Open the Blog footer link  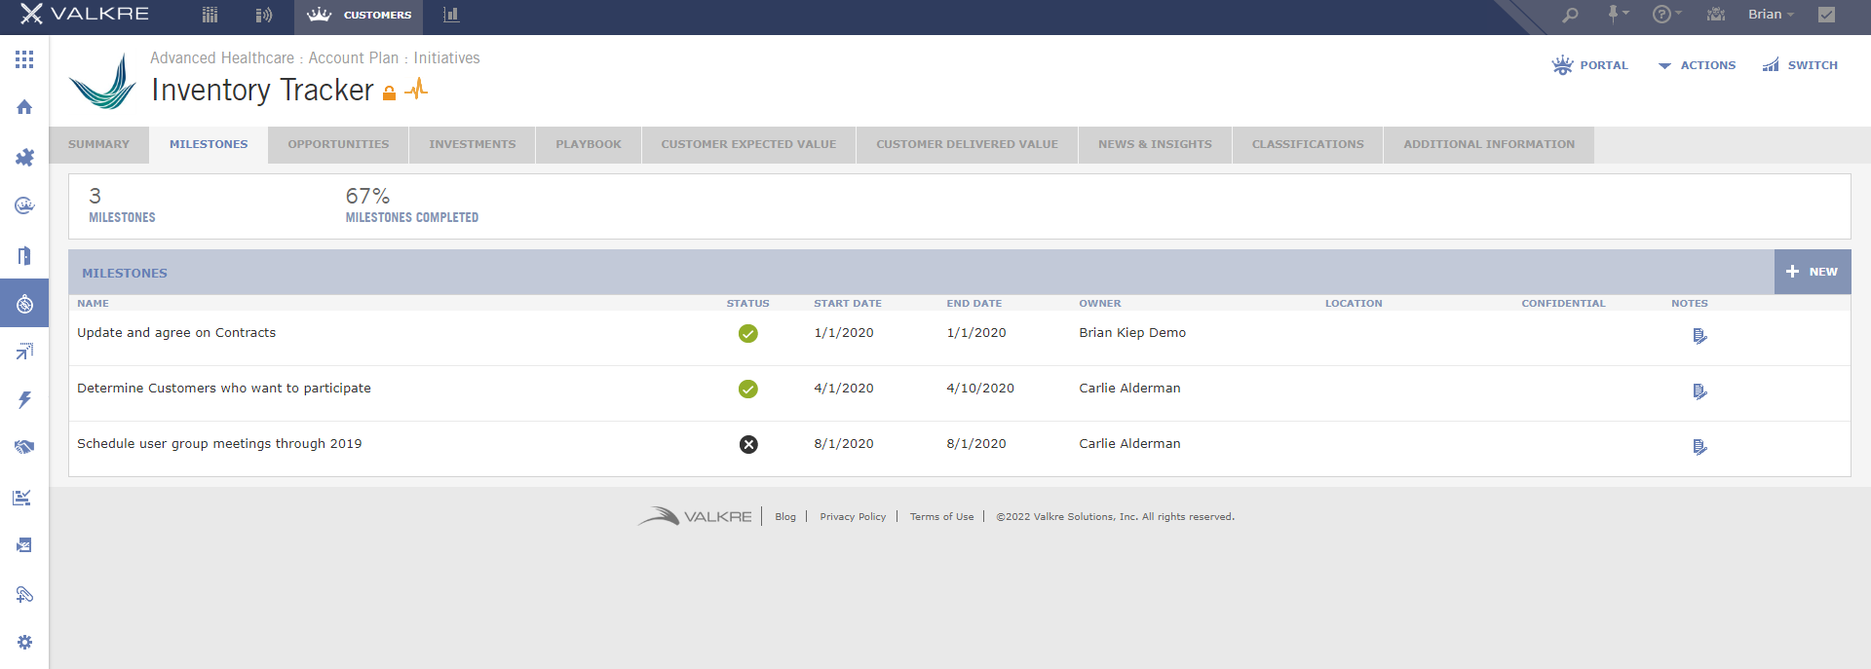pos(785,517)
